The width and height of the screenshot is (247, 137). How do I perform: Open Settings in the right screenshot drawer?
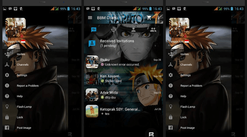[186, 75]
